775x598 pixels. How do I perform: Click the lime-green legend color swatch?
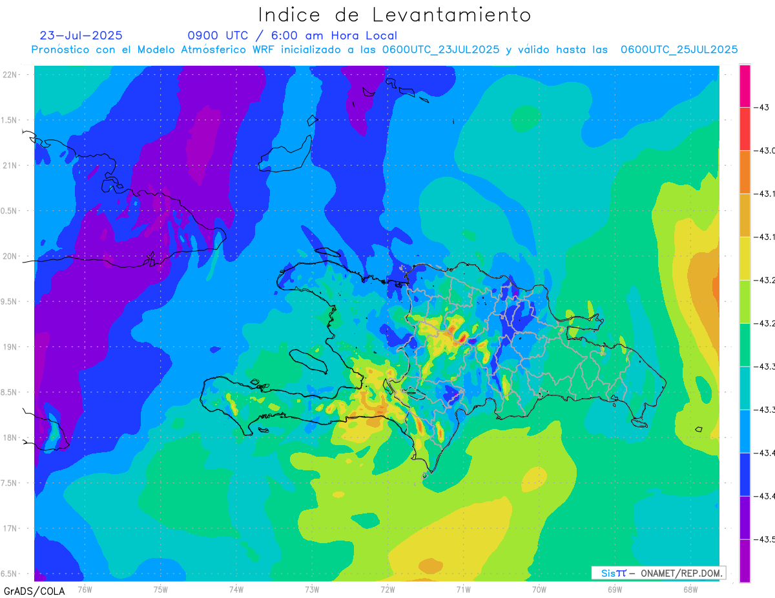coord(745,301)
